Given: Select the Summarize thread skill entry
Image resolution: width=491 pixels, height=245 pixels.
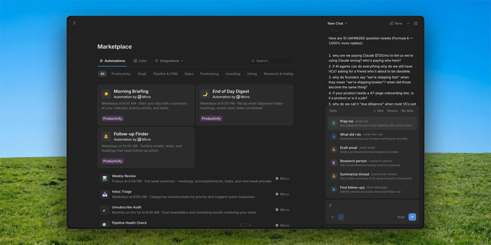Looking at the screenshot, I should [372, 176].
